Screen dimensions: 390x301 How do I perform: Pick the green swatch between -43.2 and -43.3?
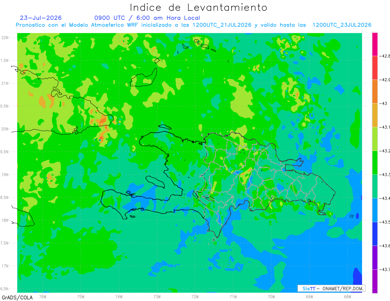point(375,163)
